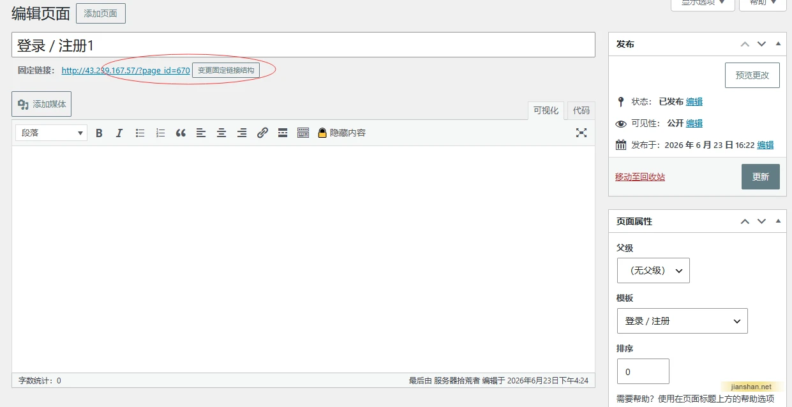Collapse the 发布 panel

778,44
